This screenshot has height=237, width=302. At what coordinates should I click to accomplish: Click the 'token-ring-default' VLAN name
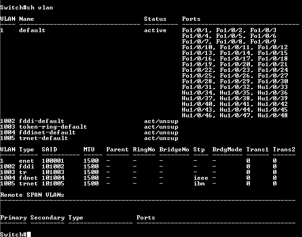point(53,127)
